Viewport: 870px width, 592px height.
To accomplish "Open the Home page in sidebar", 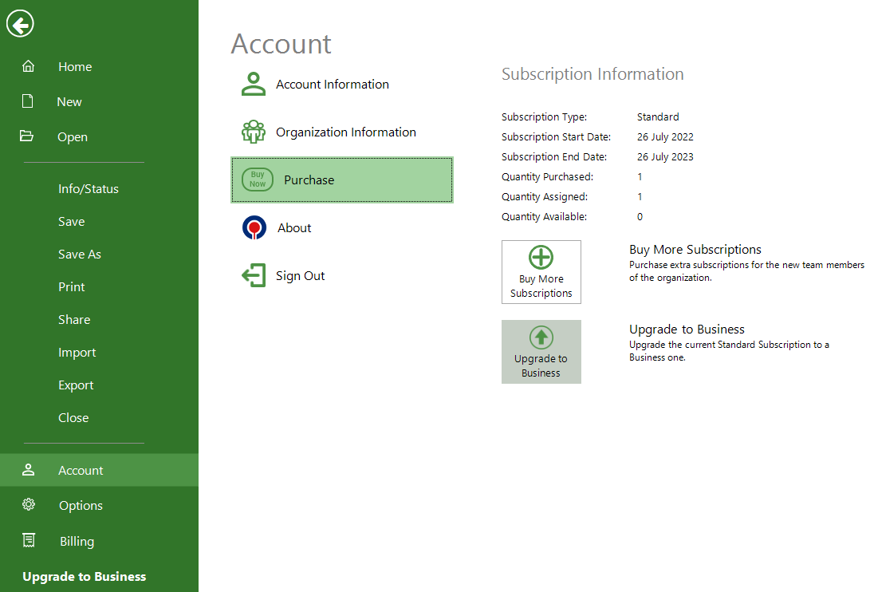I will tap(100, 67).
